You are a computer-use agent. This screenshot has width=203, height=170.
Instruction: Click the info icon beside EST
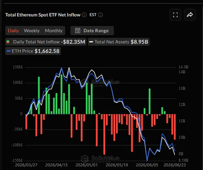tap(100, 15)
